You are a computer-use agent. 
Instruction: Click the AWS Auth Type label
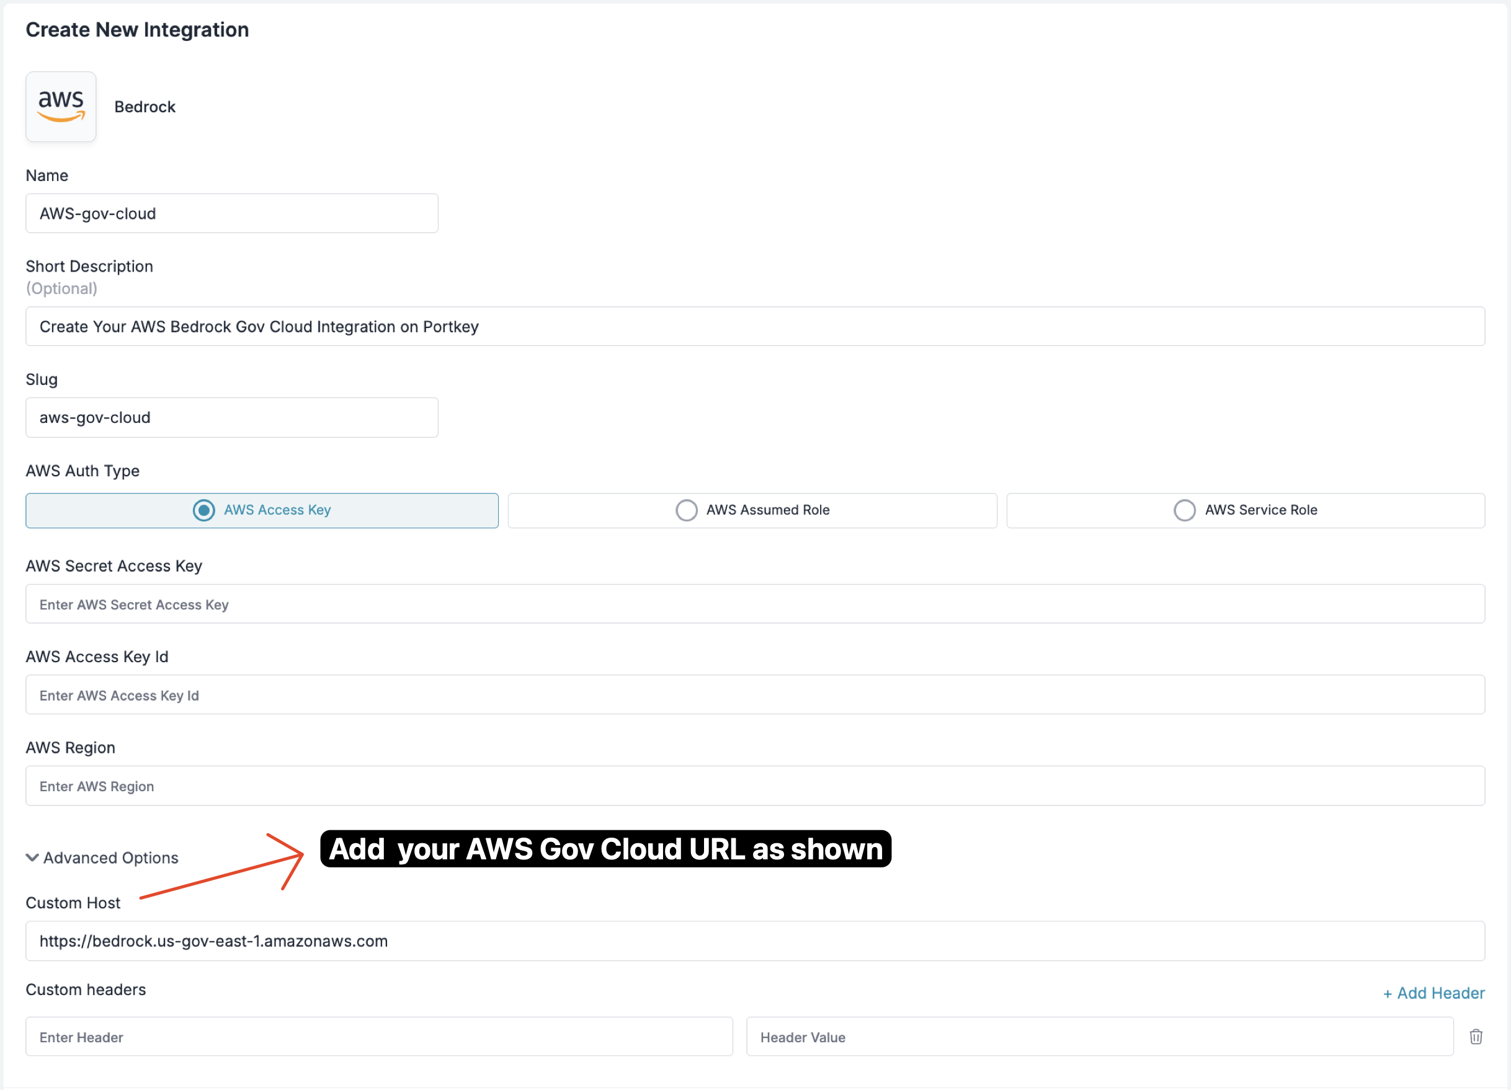click(x=82, y=471)
